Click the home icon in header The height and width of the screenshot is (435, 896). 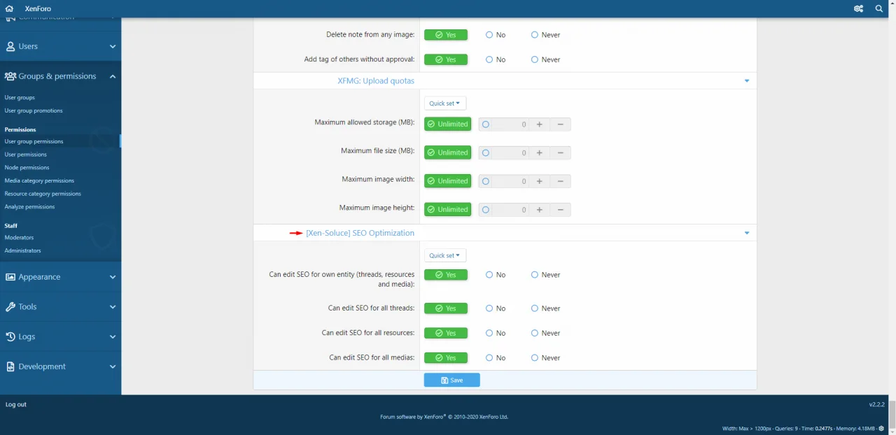9,8
